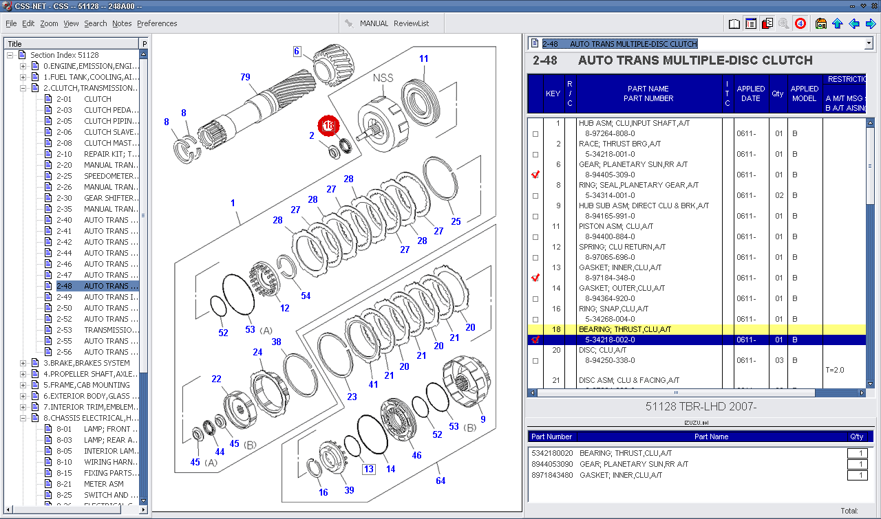Collapse the 2.CLUTCH,TRANSMISSION tree node

click(23, 88)
